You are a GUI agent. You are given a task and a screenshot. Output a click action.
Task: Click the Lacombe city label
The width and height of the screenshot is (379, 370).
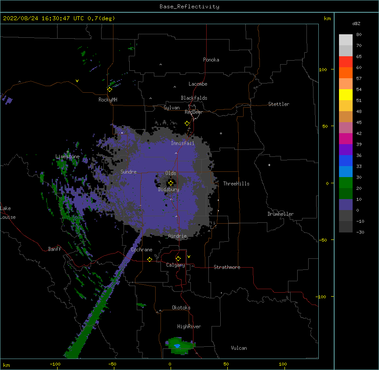(198, 84)
